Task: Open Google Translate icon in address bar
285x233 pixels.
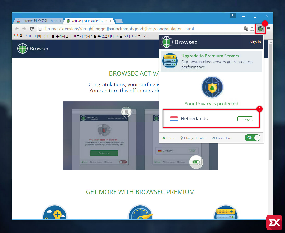Action: tap(246, 29)
